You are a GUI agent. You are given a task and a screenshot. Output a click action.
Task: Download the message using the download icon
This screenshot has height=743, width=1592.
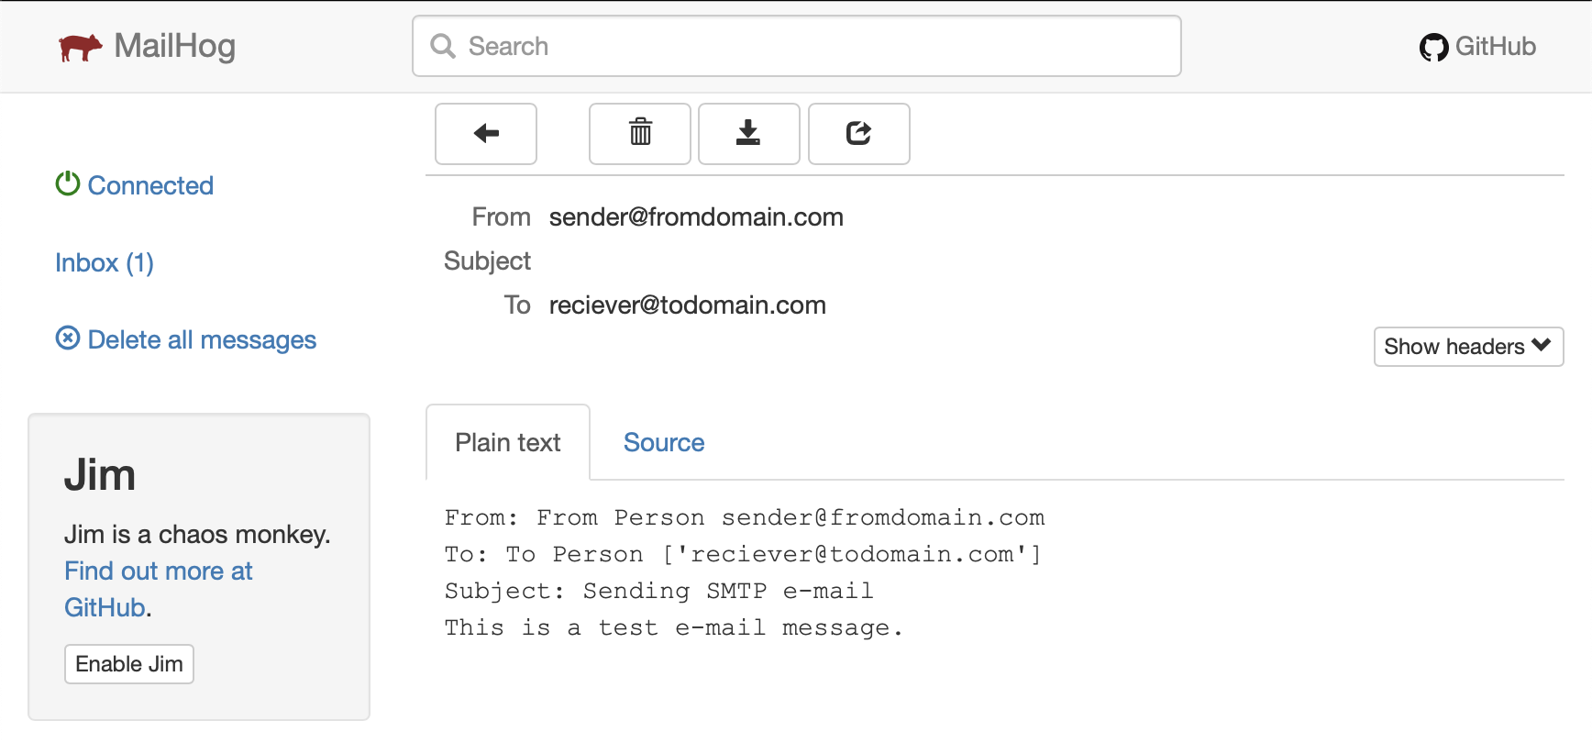coord(748,134)
